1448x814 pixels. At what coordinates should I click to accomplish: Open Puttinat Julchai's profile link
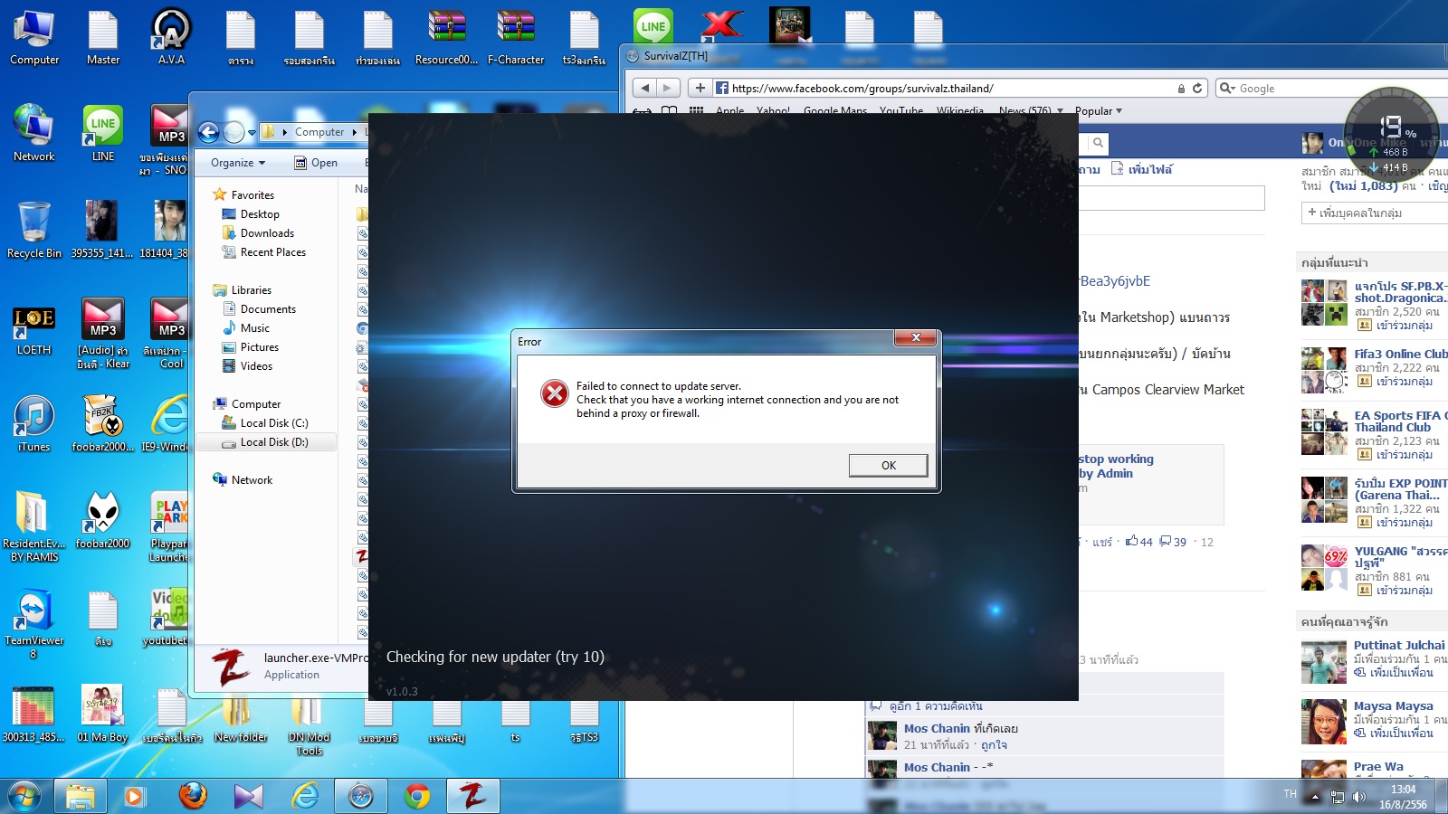1399,645
